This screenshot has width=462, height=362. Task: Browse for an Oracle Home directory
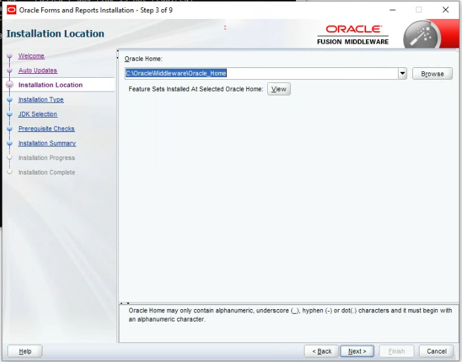(x=432, y=74)
